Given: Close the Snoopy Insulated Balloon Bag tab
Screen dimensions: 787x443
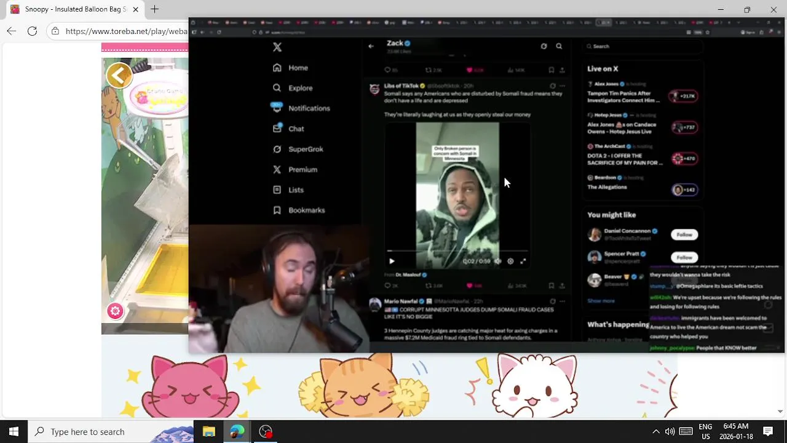Looking at the screenshot, I should coord(136,9).
